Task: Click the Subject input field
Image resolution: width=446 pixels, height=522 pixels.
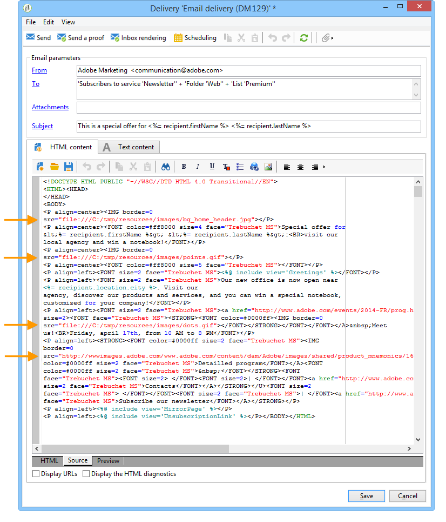Action: [x=248, y=126]
